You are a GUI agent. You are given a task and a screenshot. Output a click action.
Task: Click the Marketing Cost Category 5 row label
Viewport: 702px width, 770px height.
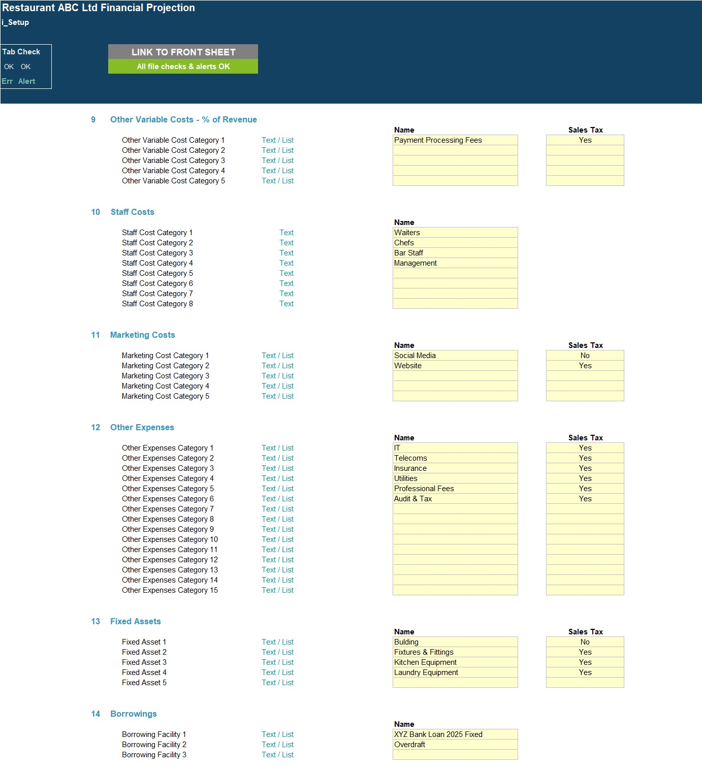pos(165,396)
